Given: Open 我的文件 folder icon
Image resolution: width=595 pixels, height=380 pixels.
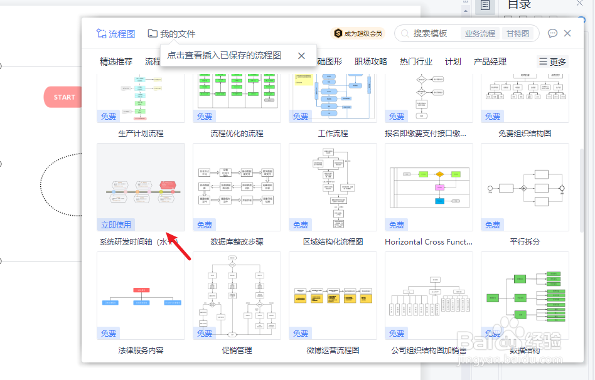Looking at the screenshot, I should 152,33.
